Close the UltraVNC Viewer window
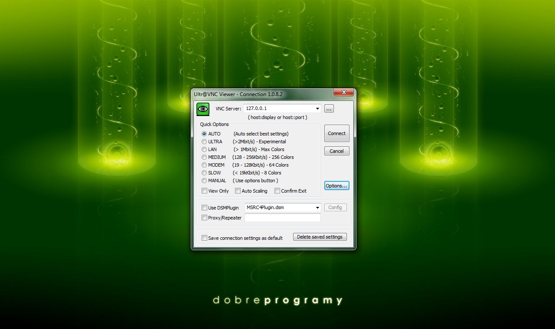The width and height of the screenshot is (555, 329). click(x=344, y=92)
